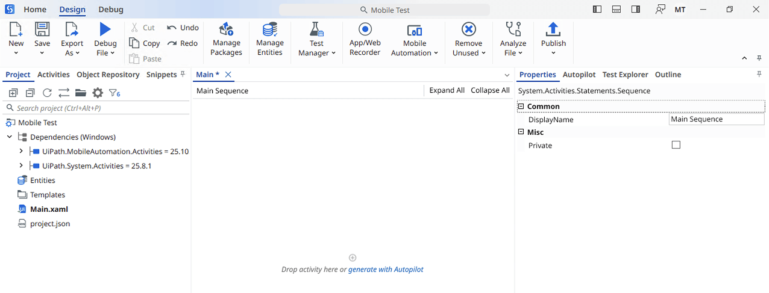Switch to the Debug ribbon tab

(x=111, y=10)
